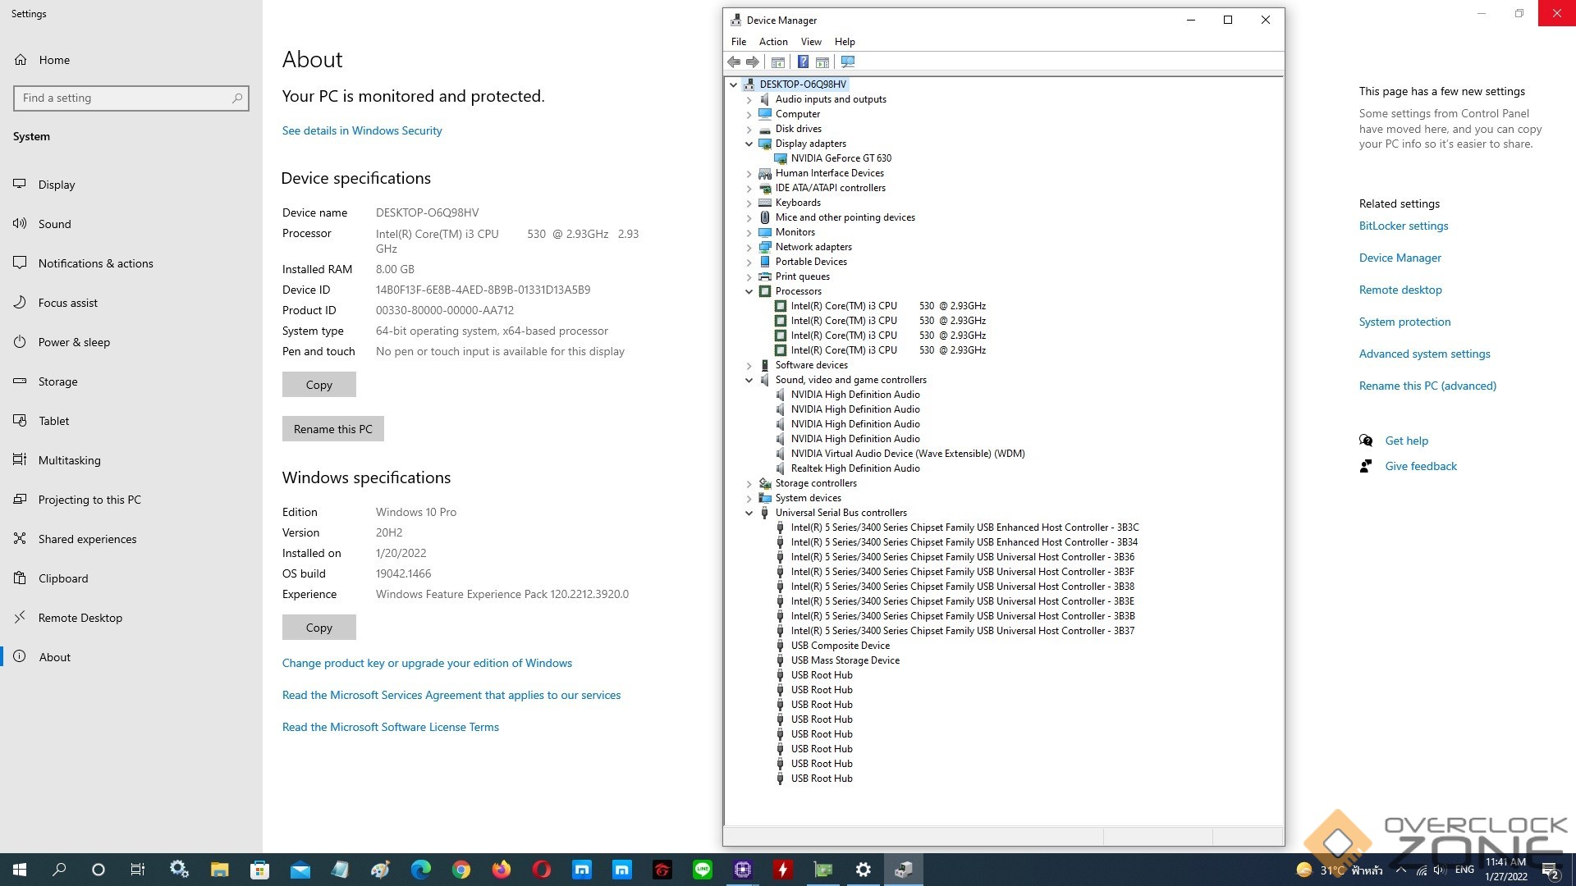Open See details in Windows Security link
The height and width of the screenshot is (886, 1576).
(362, 130)
